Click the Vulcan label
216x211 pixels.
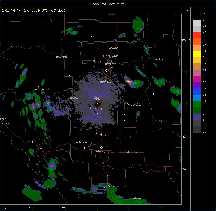click(136, 198)
